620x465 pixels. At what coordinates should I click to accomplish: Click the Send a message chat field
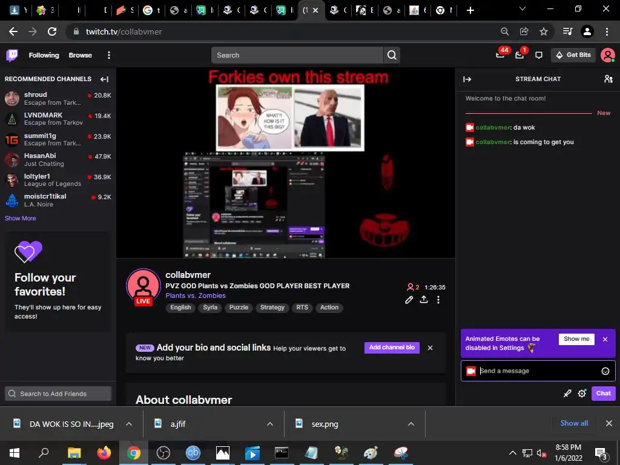tap(538, 371)
